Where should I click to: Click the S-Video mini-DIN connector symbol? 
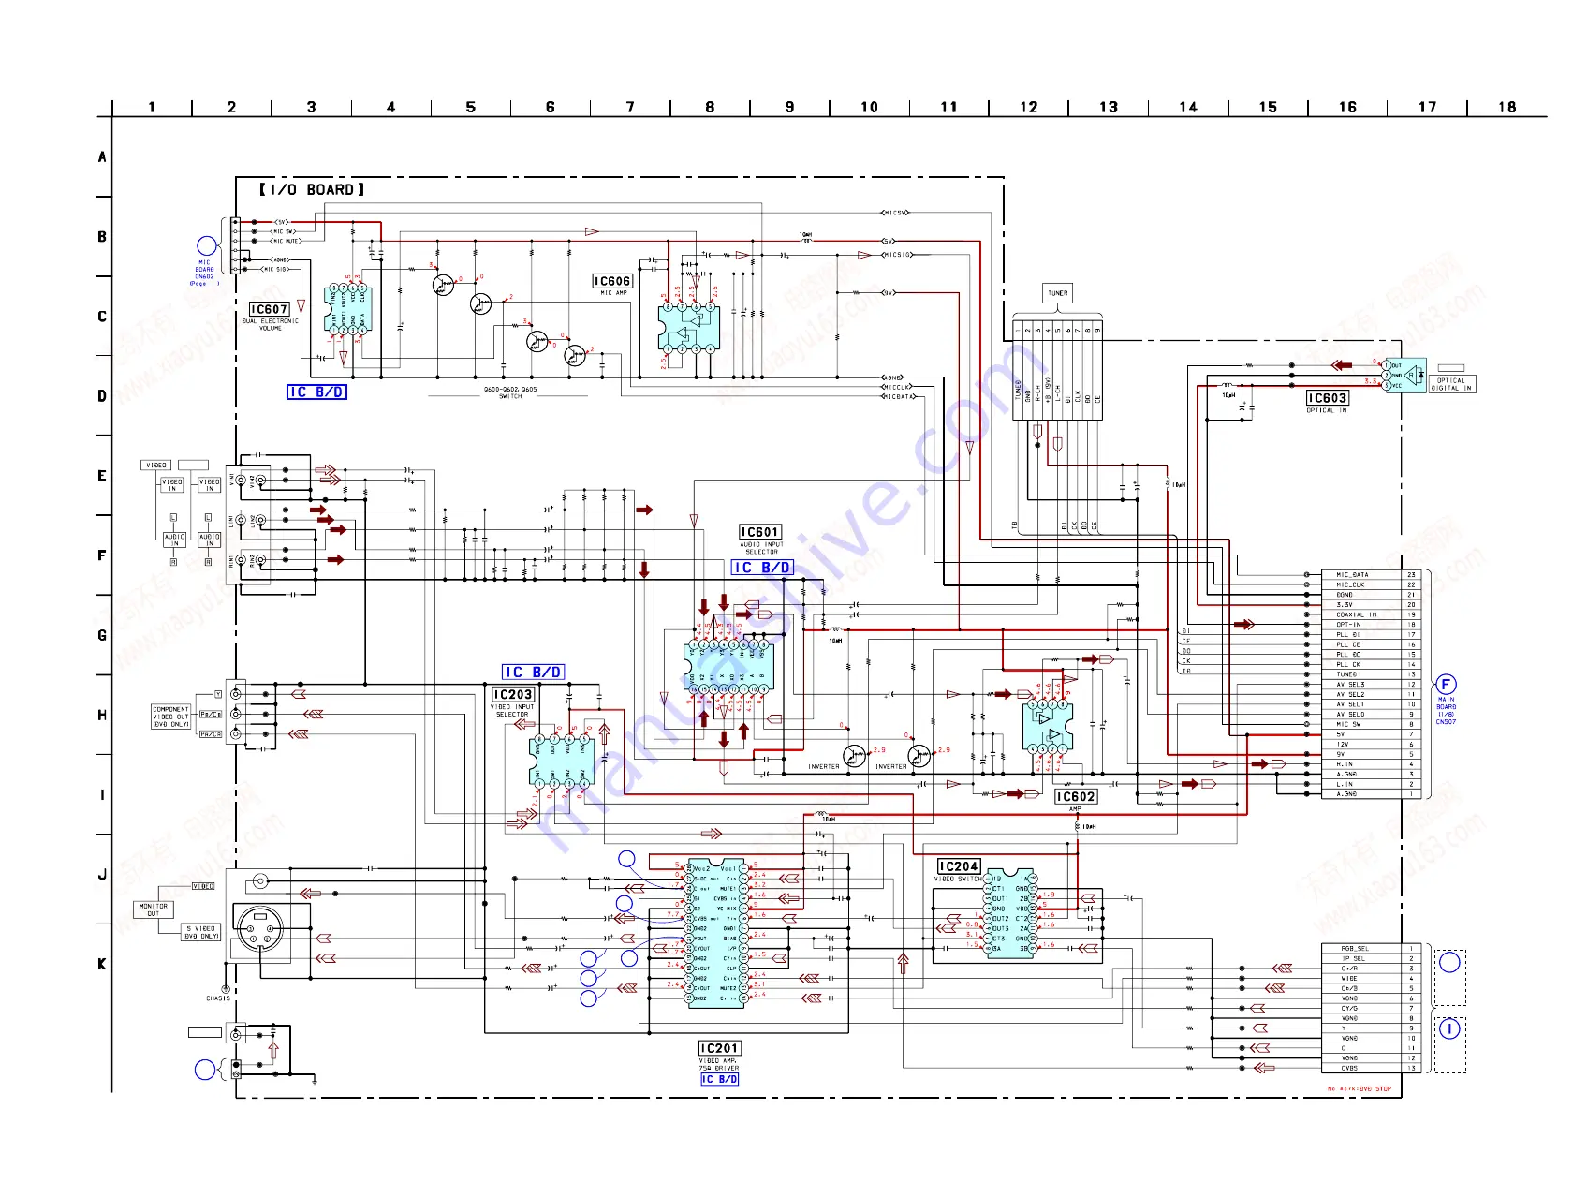(x=261, y=928)
